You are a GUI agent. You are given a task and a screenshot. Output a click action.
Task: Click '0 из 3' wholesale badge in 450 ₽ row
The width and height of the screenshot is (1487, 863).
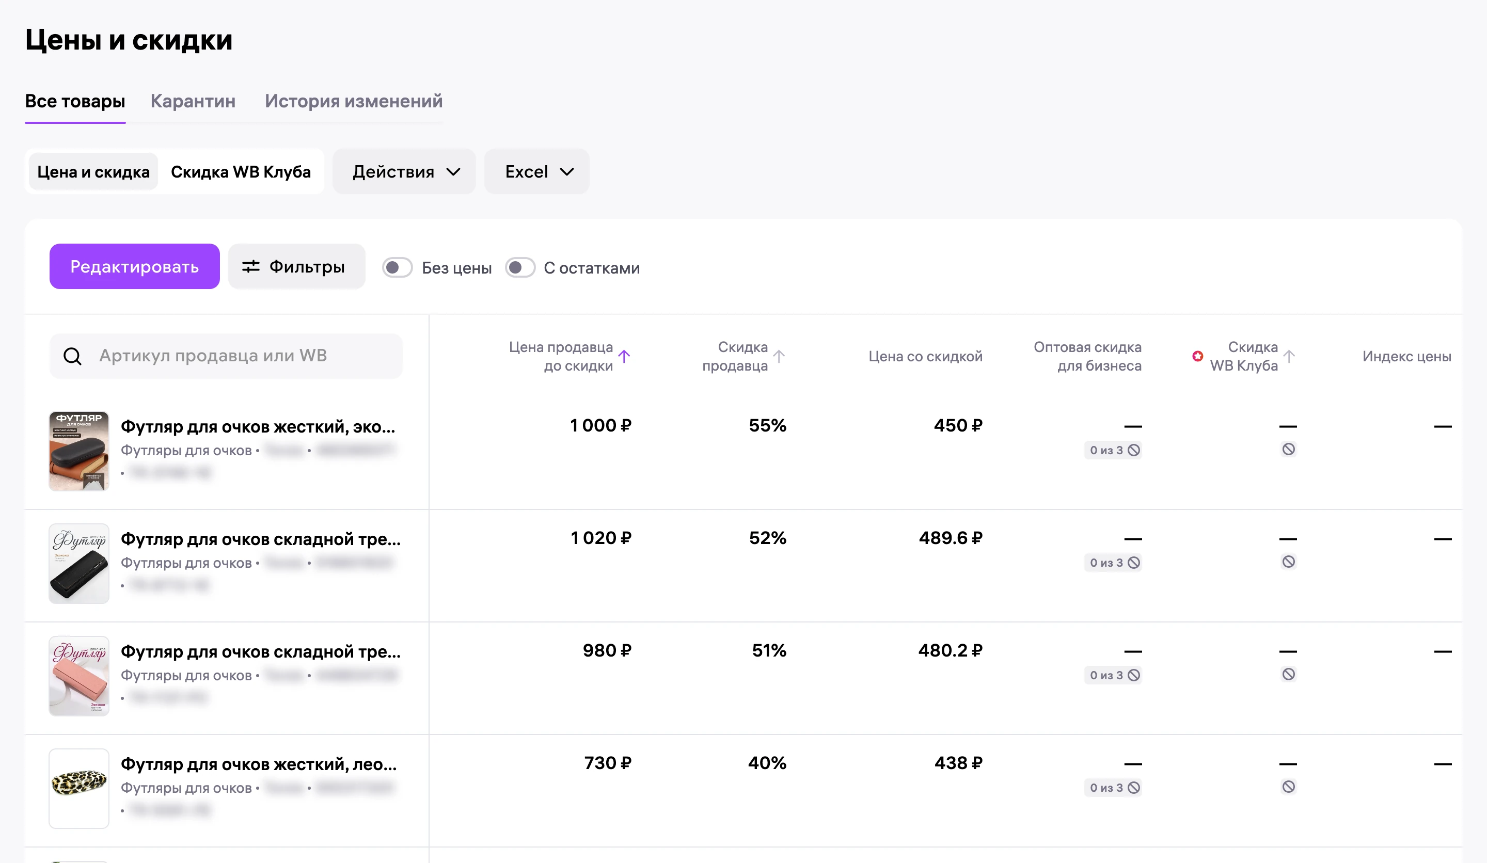[1114, 450]
